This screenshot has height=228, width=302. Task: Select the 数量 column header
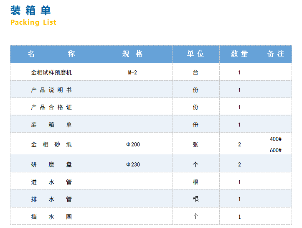click(240, 54)
